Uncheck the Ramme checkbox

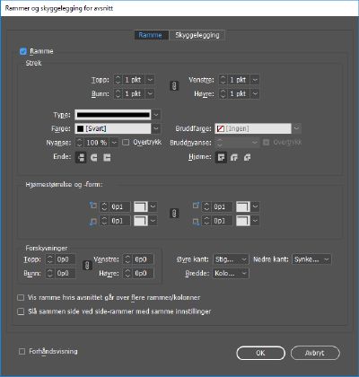23,51
